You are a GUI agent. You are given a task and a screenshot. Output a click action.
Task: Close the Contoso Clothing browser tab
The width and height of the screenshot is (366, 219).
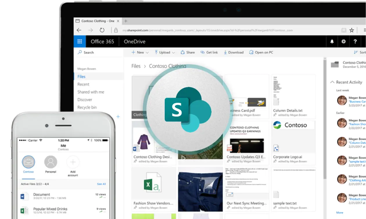[118, 21]
